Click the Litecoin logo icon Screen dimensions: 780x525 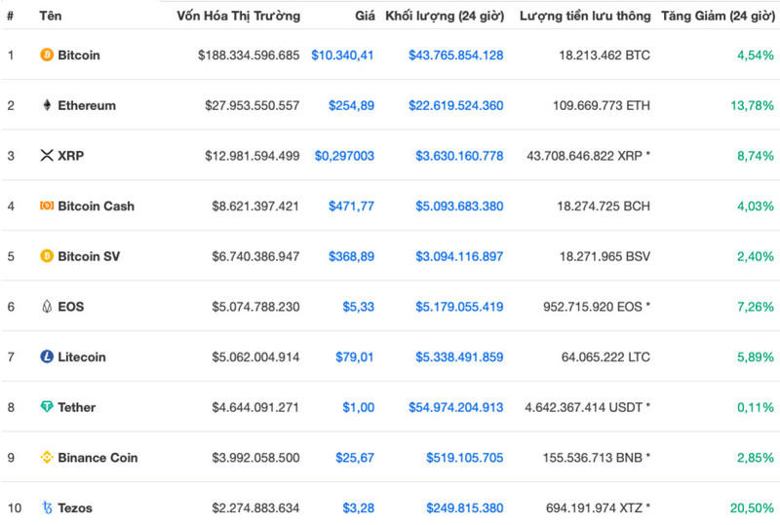pos(47,357)
